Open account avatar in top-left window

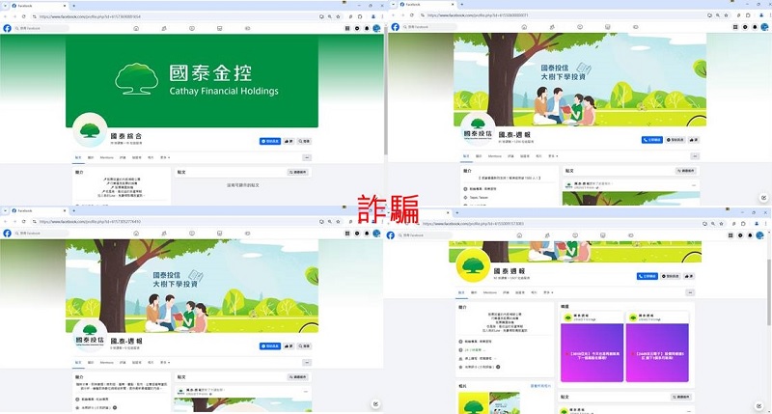[376, 28]
